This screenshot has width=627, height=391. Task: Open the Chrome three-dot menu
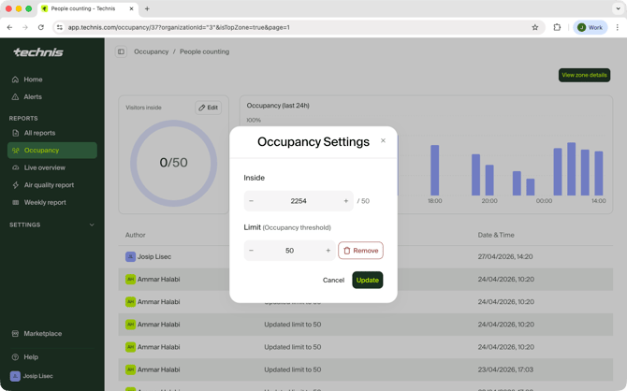pos(618,27)
